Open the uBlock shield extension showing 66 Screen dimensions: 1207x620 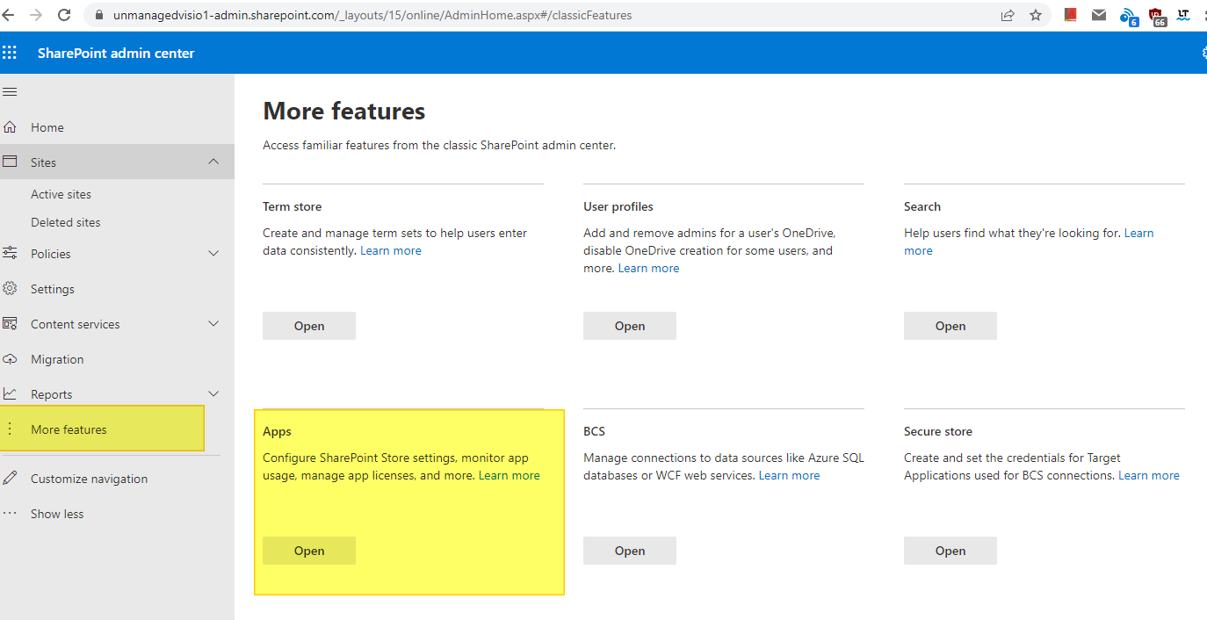pos(1157,16)
